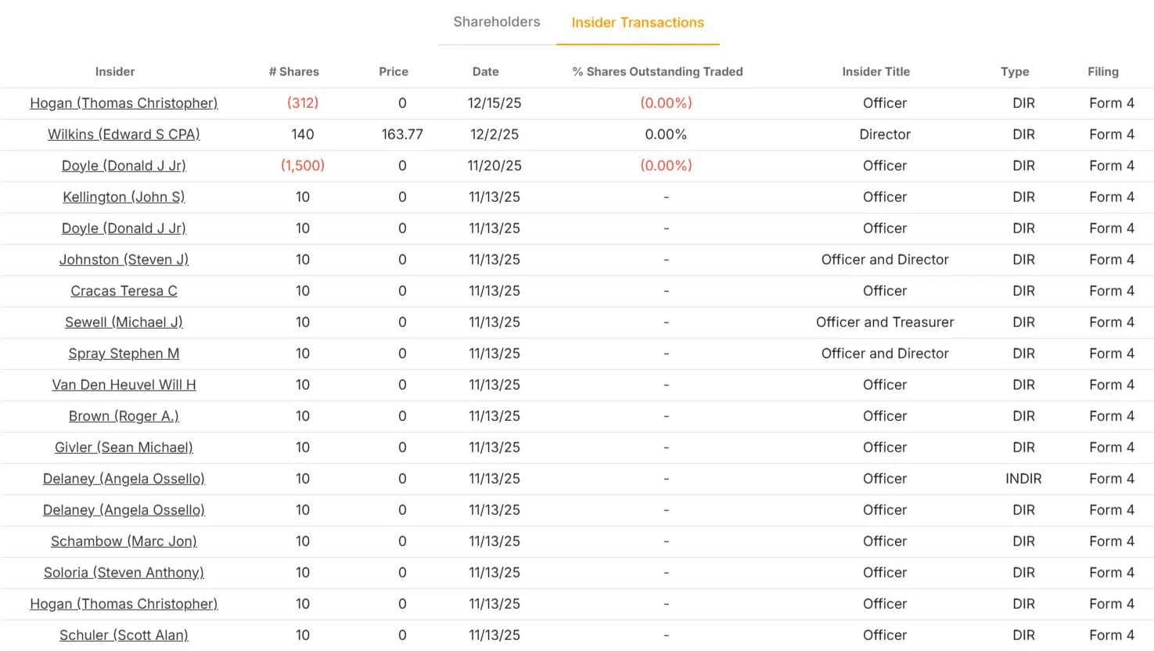Open Soloria (Steven Anthony) insider link
This screenshot has height=651, width=1154.
click(124, 573)
